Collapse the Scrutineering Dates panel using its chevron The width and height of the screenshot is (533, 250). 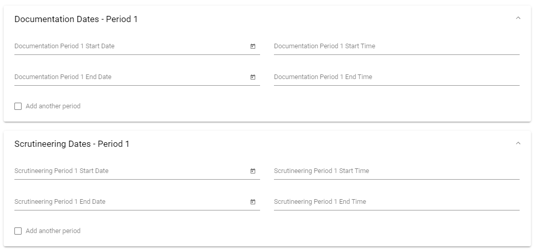518,143
